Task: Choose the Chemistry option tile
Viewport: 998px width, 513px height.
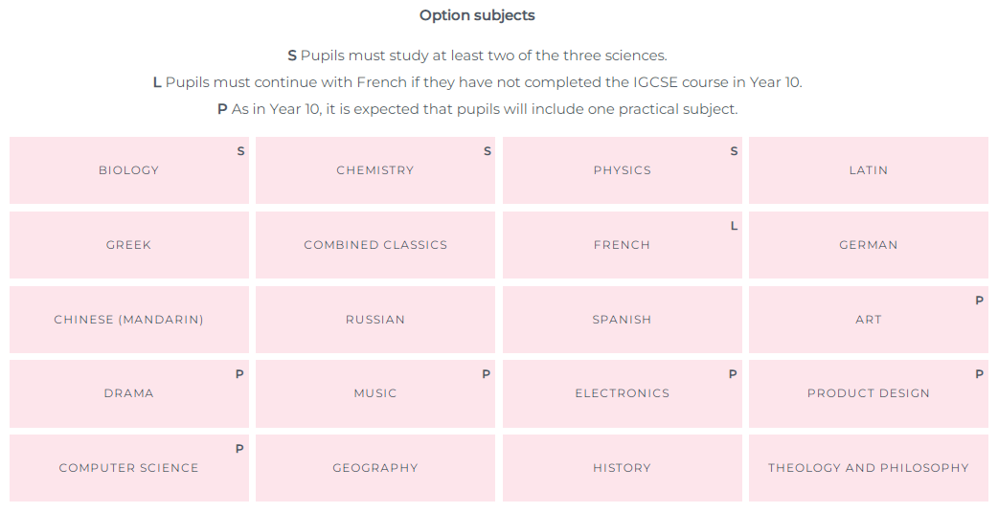Action: point(375,170)
